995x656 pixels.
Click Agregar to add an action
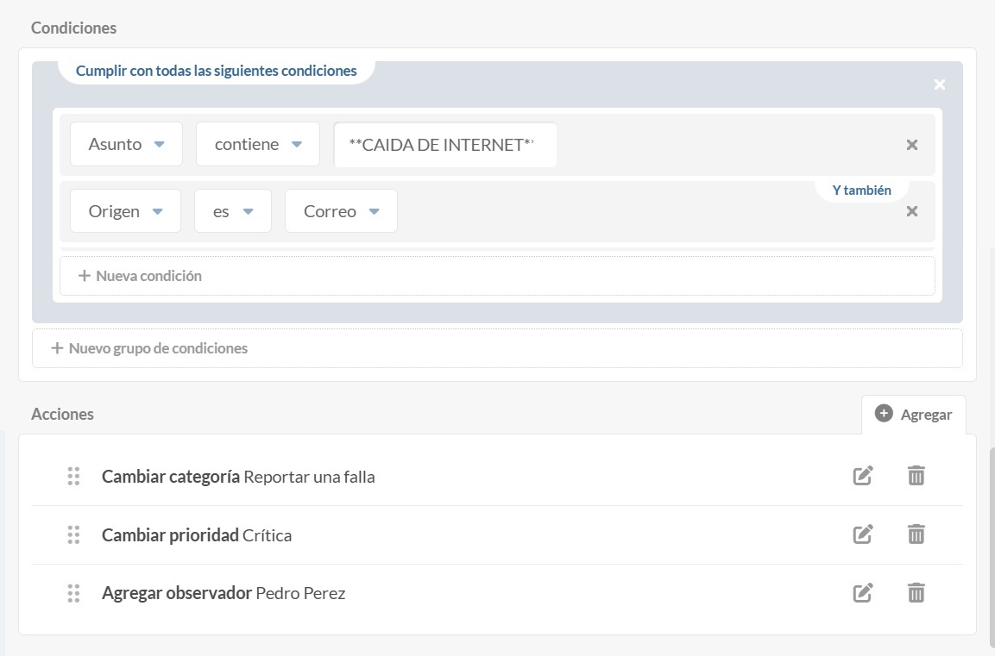pyautogui.click(x=914, y=415)
